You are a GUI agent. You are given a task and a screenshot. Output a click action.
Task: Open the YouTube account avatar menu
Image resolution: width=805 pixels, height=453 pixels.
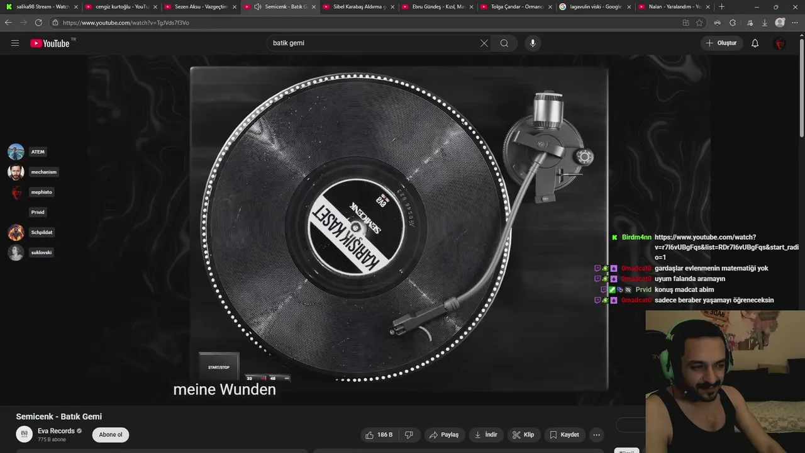(780, 43)
